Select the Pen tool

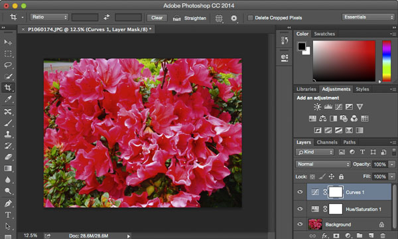click(x=8, y=203)
